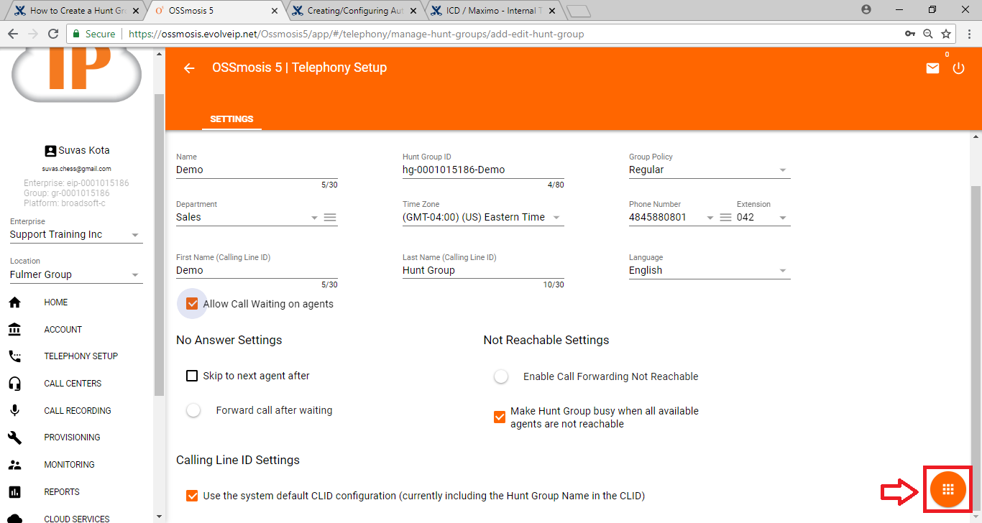The image size is (982, 523).
Task: Uncheck Allow Call Waiting on agents
Action: [x=192, y=304]
